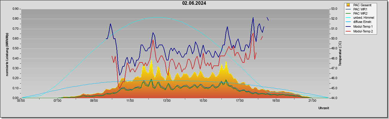Screen dimensions: 389x119
Task: Click the 11:00 time axis tick
Action: coord(130,101)
